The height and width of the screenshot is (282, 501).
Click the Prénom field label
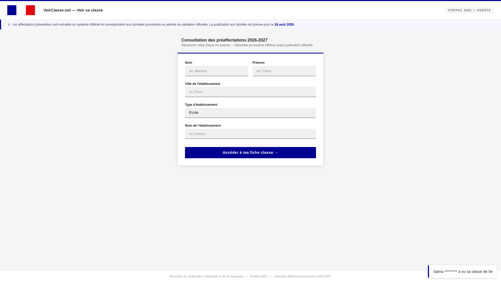point(259,63)
